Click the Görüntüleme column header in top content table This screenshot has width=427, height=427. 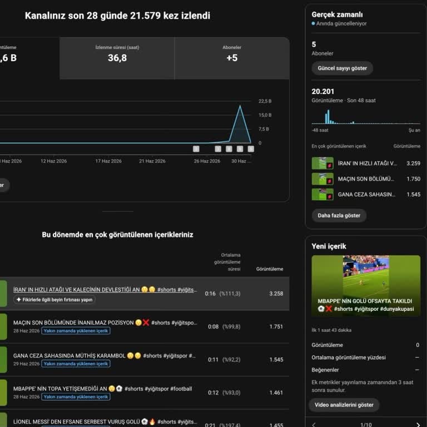click(270, 269)
